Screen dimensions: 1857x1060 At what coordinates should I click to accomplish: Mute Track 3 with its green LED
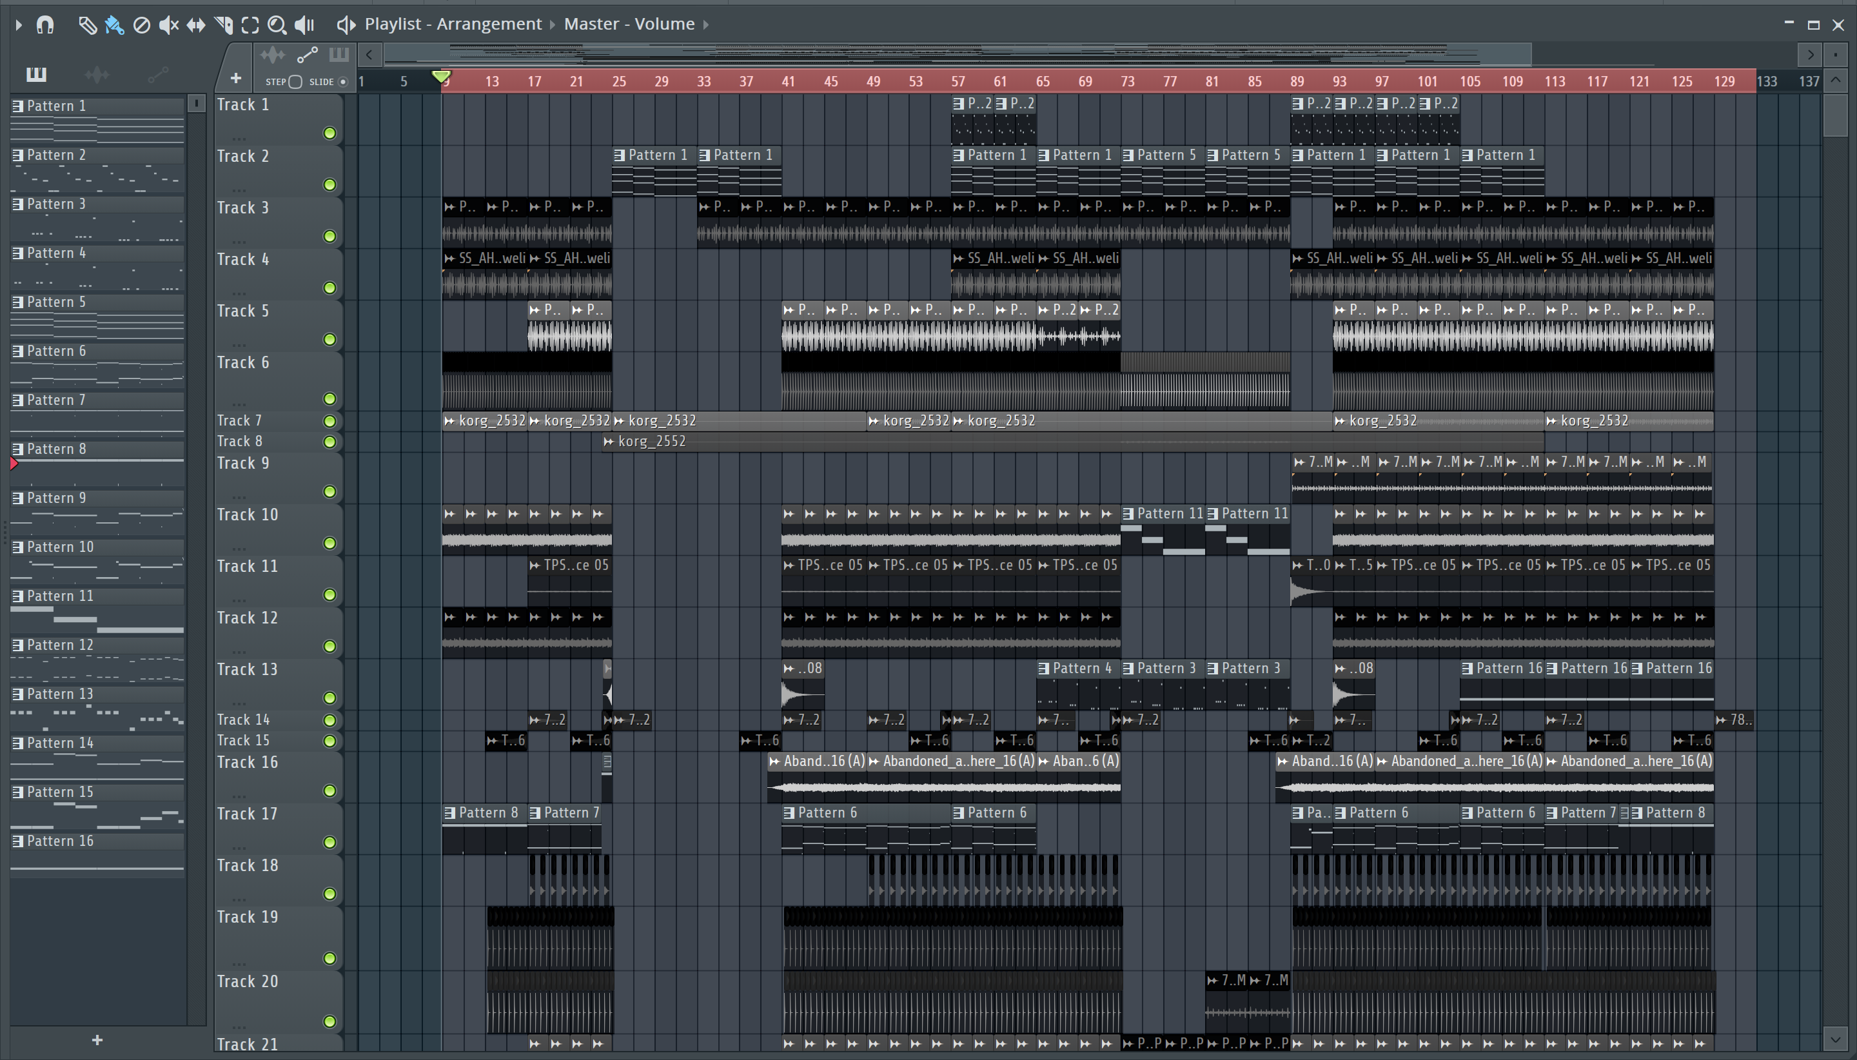(x=329, y=237)
